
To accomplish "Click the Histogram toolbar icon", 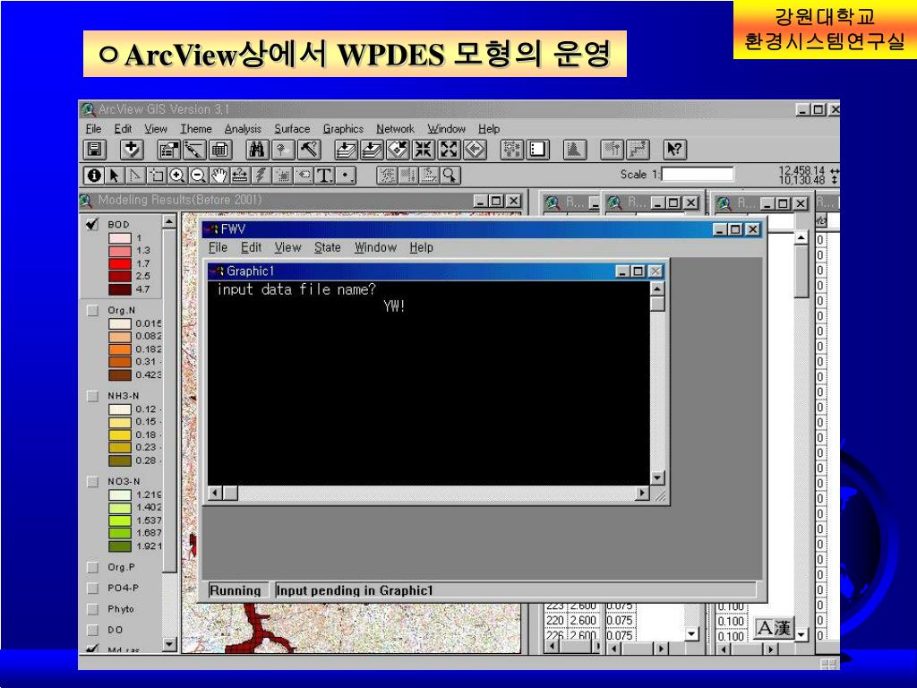I will click(575, 150).
